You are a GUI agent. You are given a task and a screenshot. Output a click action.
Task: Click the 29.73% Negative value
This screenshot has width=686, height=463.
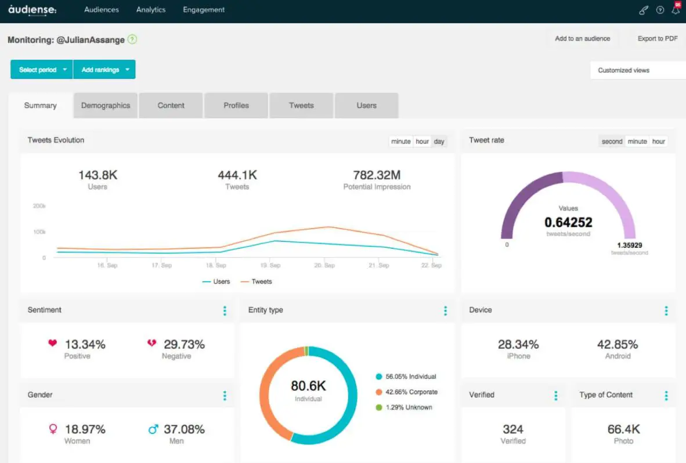click(x=184, y=345)
